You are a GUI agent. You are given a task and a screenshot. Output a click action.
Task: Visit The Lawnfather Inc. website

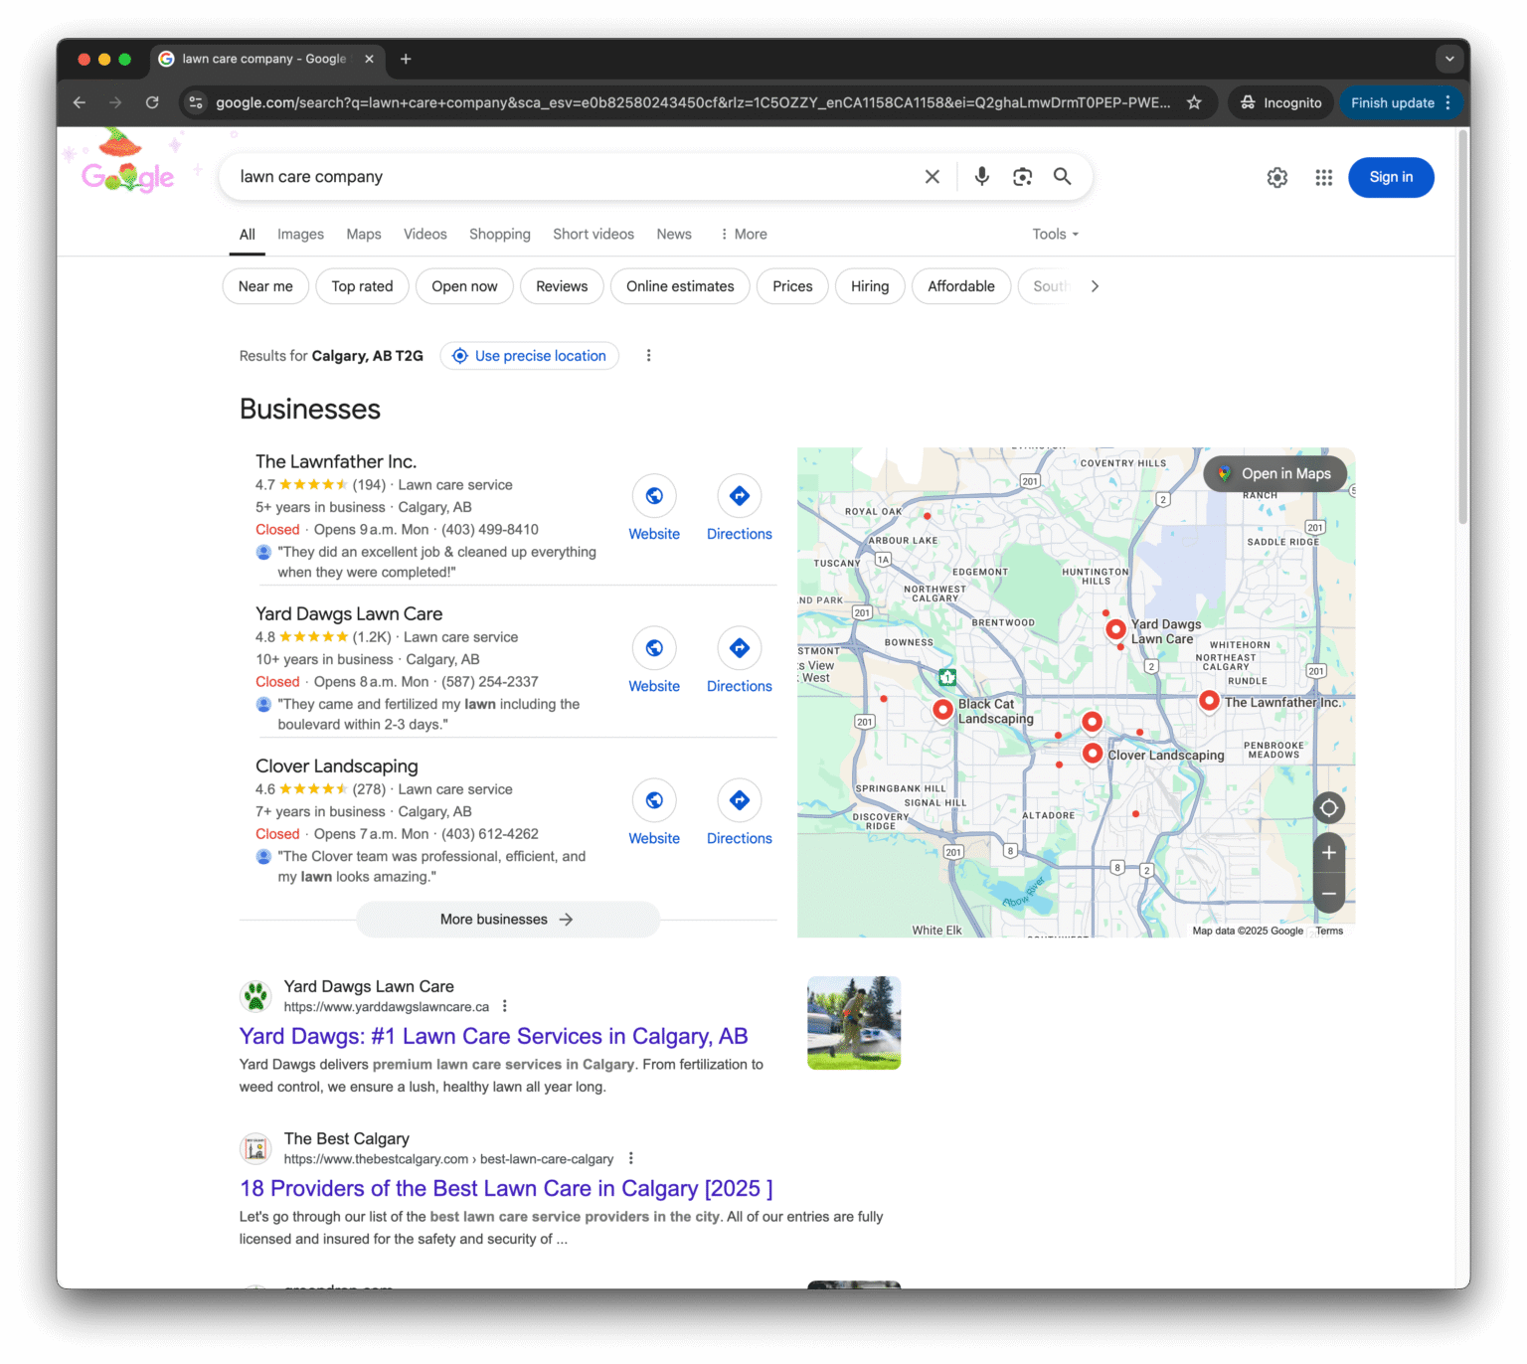[x=654, y=507]
